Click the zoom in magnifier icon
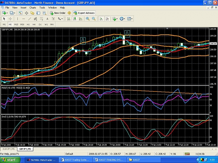This screenshot has width=218, height=163. tap(88, 19)
